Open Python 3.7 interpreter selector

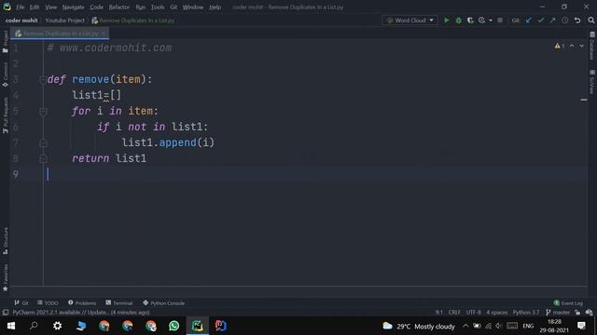click(526, 313)
